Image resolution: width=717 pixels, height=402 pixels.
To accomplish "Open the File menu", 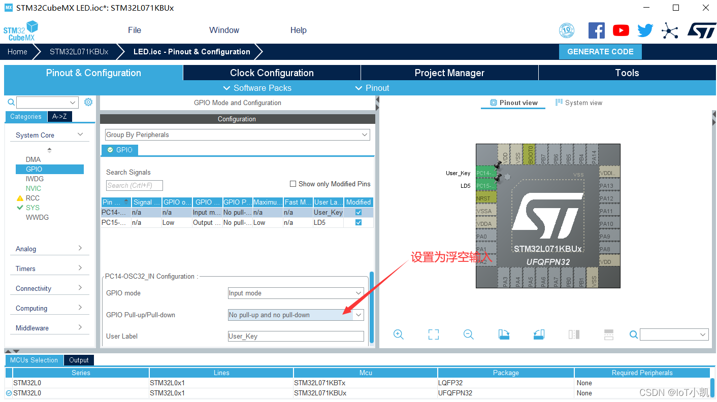I will click(x=135, y=30).
